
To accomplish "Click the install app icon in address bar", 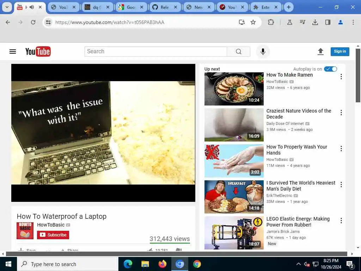I will click(241, 22).
